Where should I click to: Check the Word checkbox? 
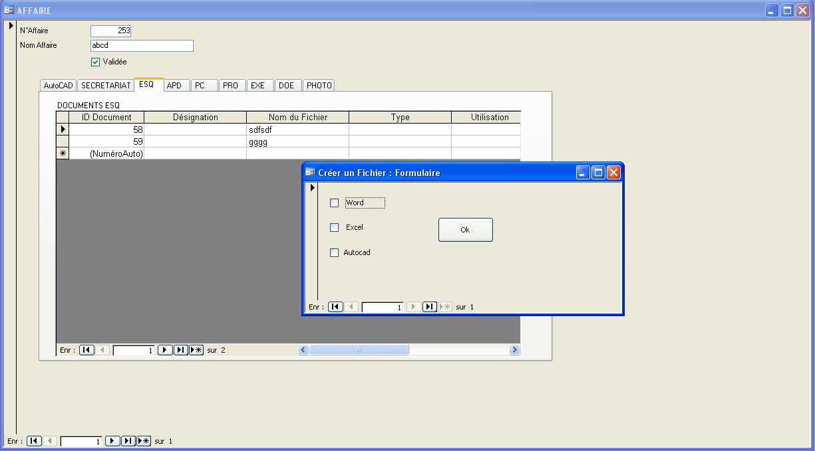click(x=335, y=203)
